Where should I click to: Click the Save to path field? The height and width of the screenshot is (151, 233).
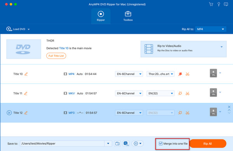[62, 144]
